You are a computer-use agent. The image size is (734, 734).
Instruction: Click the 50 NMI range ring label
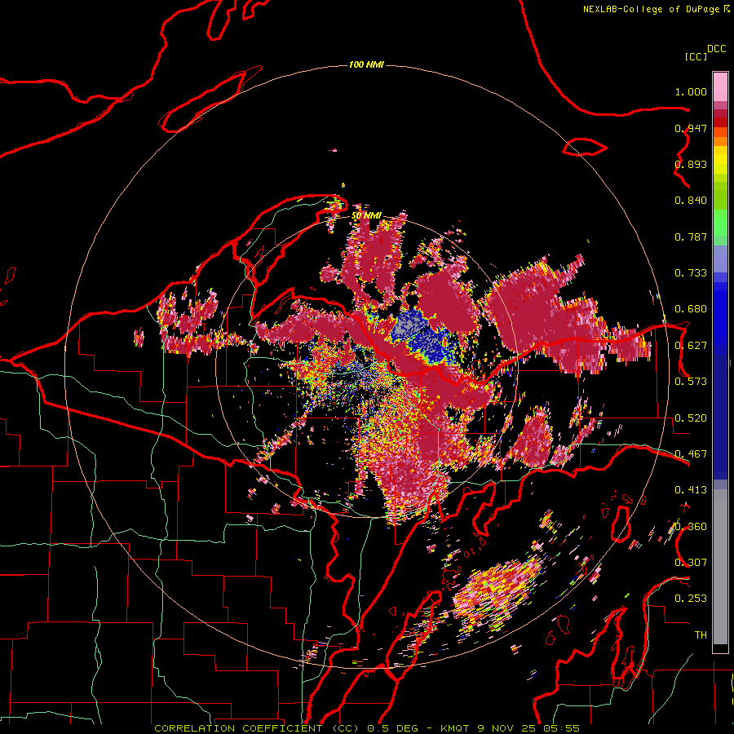point(366,216)
